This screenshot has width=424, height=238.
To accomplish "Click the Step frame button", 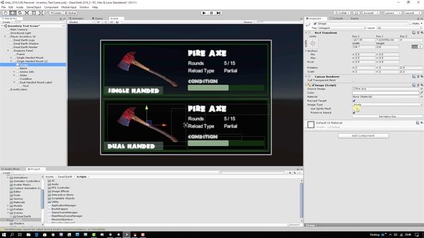I will tap(219, 13).
